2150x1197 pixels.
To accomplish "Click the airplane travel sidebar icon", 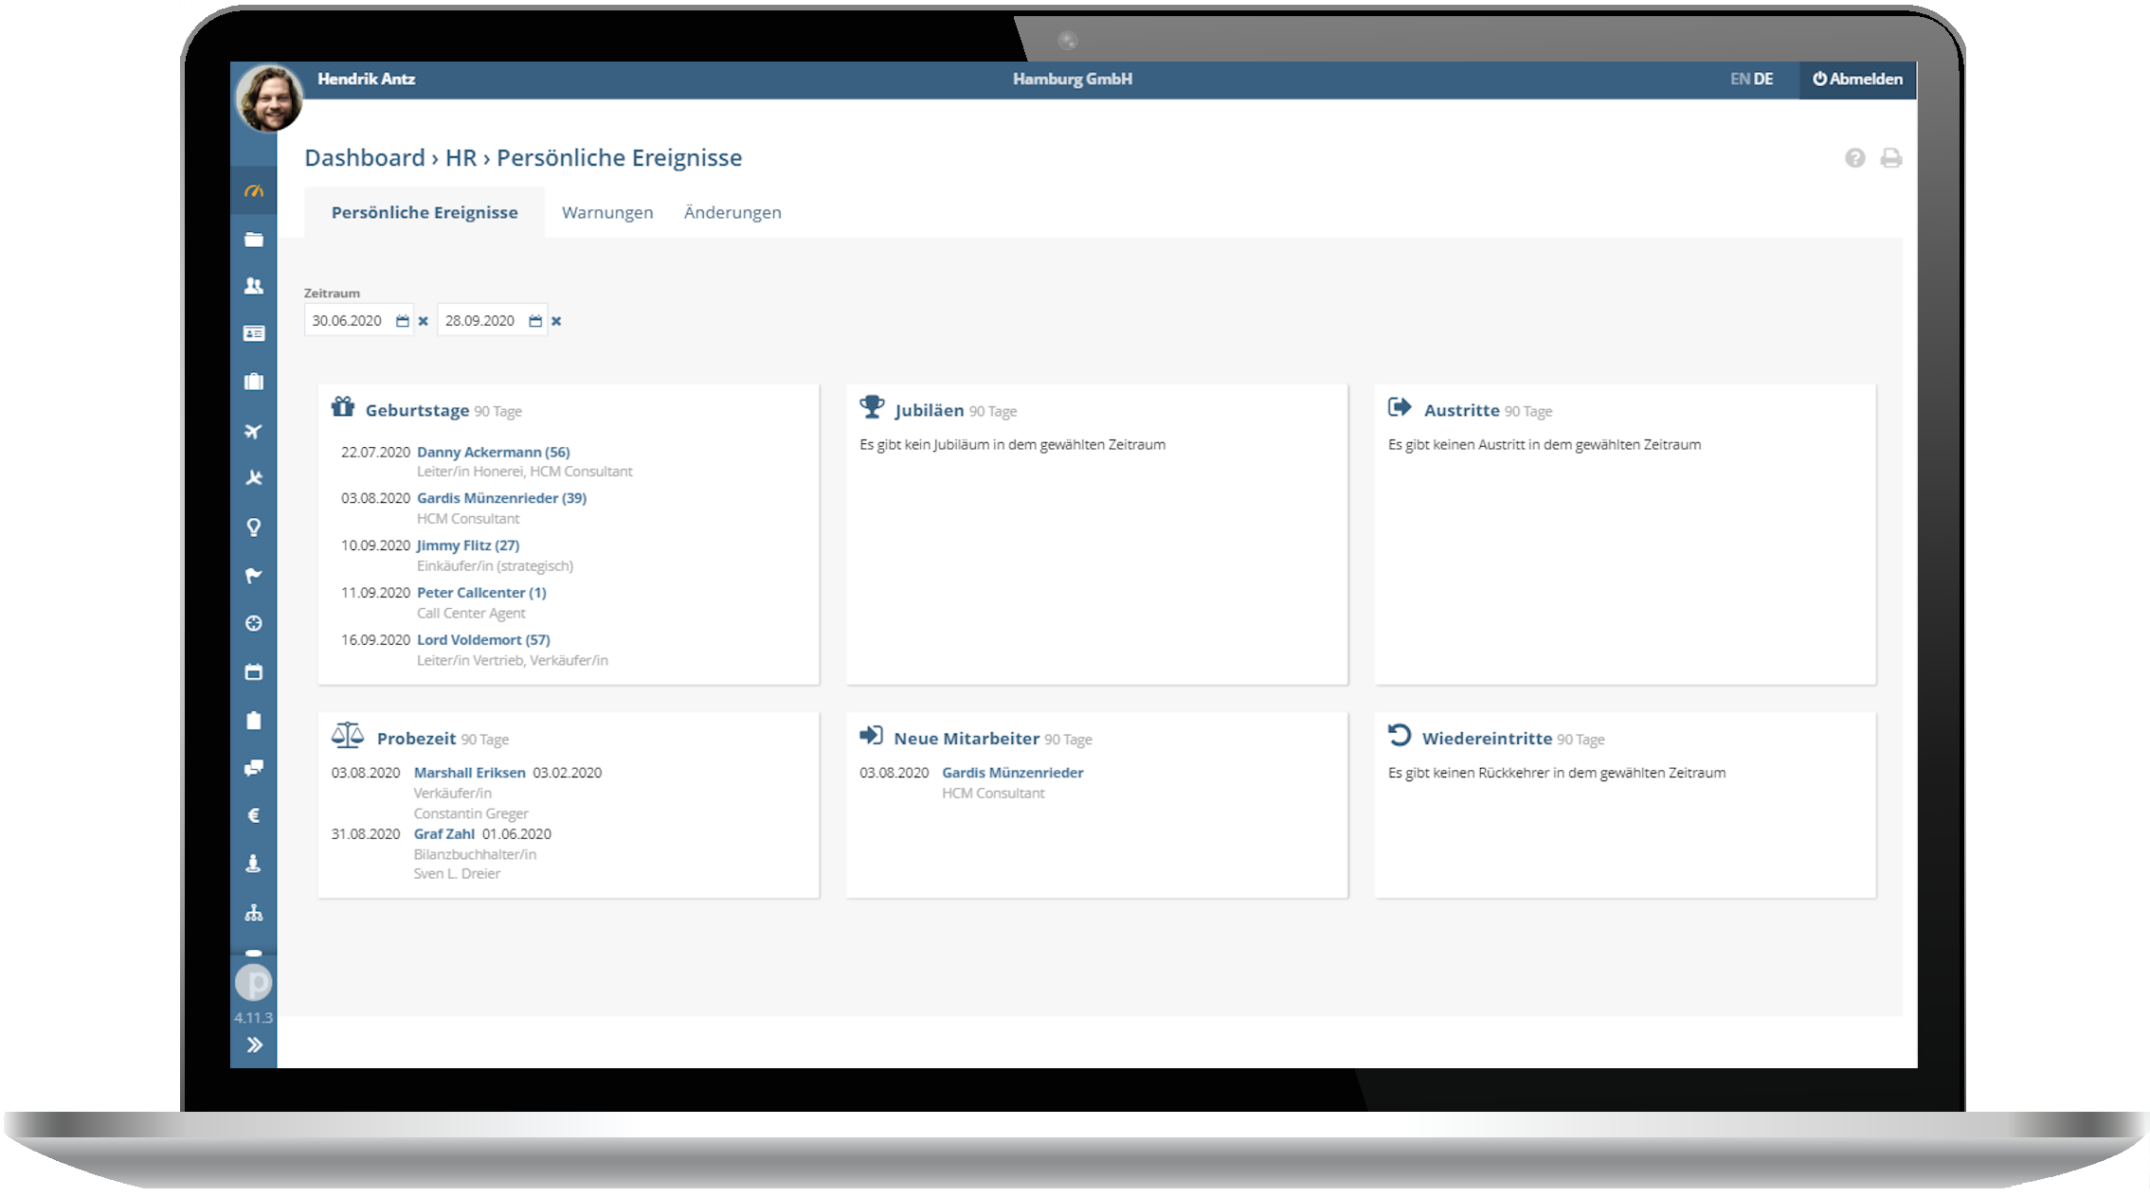I will point(253,431).
